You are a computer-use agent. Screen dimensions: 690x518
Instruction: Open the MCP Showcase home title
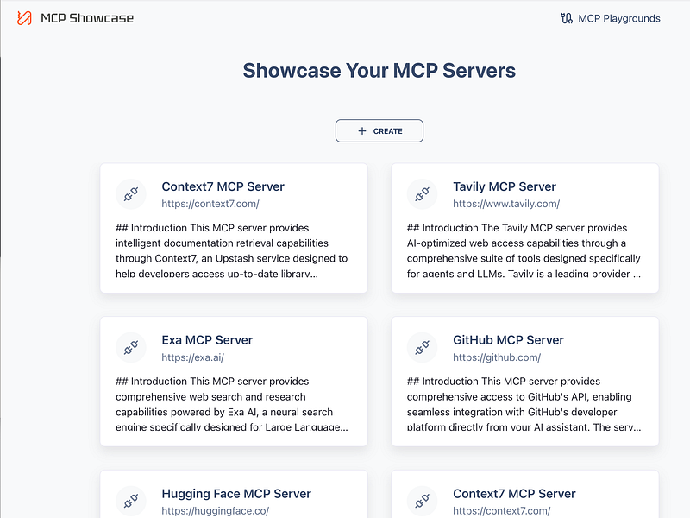(87, 18)
